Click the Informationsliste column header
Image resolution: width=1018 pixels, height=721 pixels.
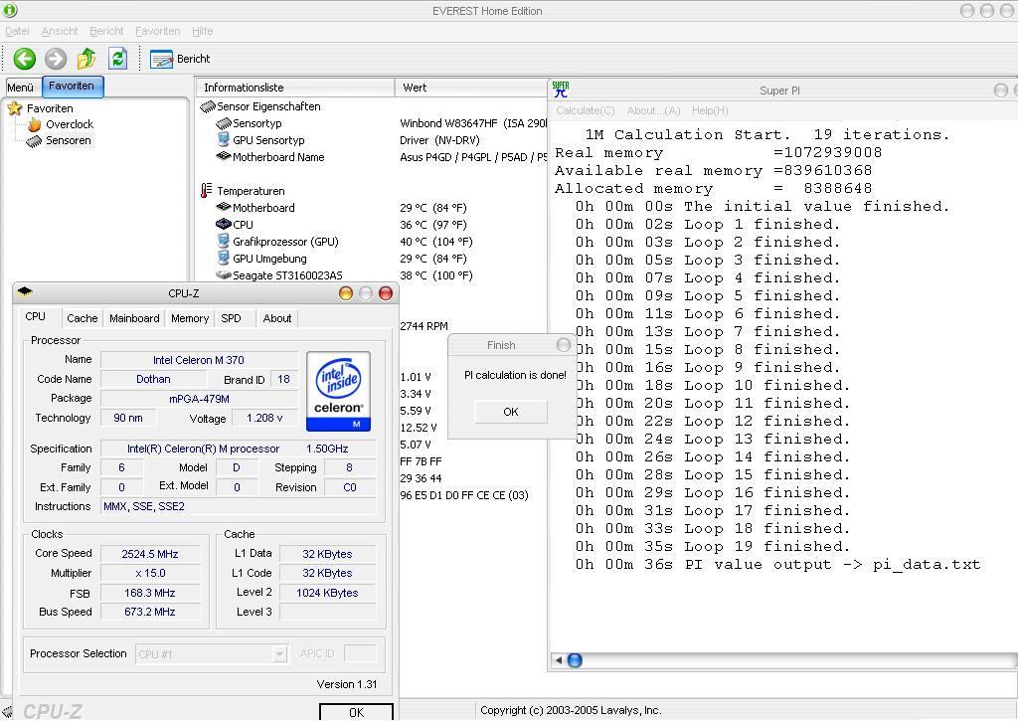click(x=294, y=88)
